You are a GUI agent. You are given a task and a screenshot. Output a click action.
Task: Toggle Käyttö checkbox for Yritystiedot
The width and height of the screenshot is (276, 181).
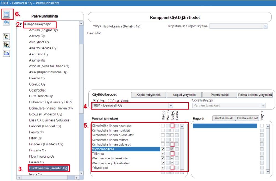[x=163, y=168]
